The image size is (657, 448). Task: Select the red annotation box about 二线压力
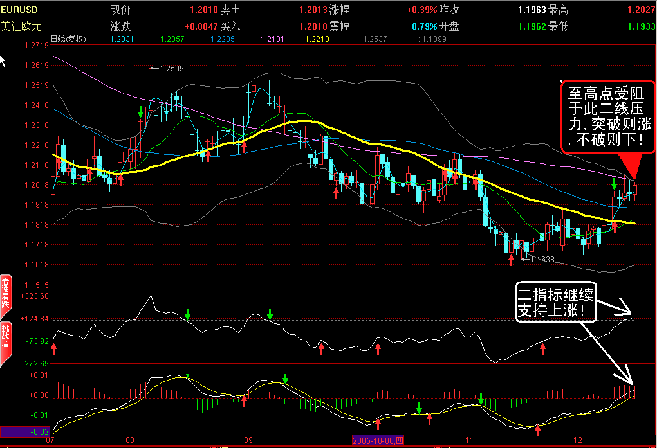pyautogui.click(x=608, y=116)
